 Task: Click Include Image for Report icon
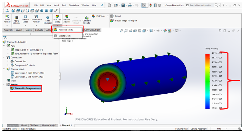tap(112, 21)
